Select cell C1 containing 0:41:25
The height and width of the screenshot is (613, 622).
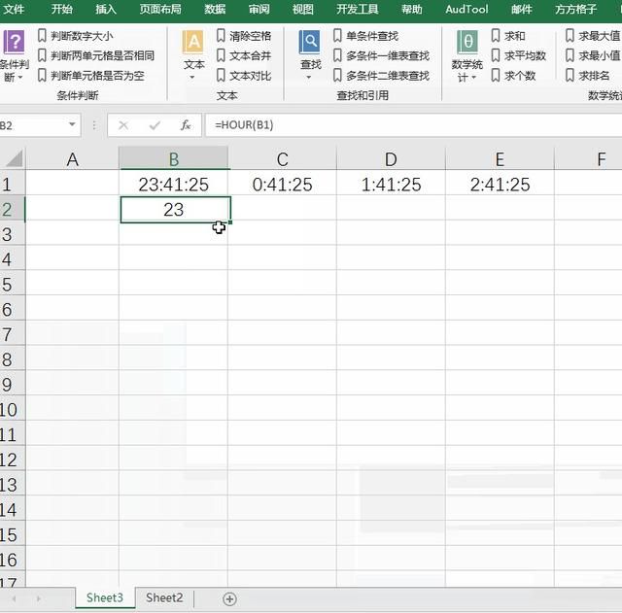(282, 184)
